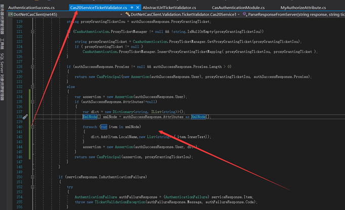Viewport: 345px width, 210px height.
Task: Click item.LocalName on line 142
Action: coord(123,137)
